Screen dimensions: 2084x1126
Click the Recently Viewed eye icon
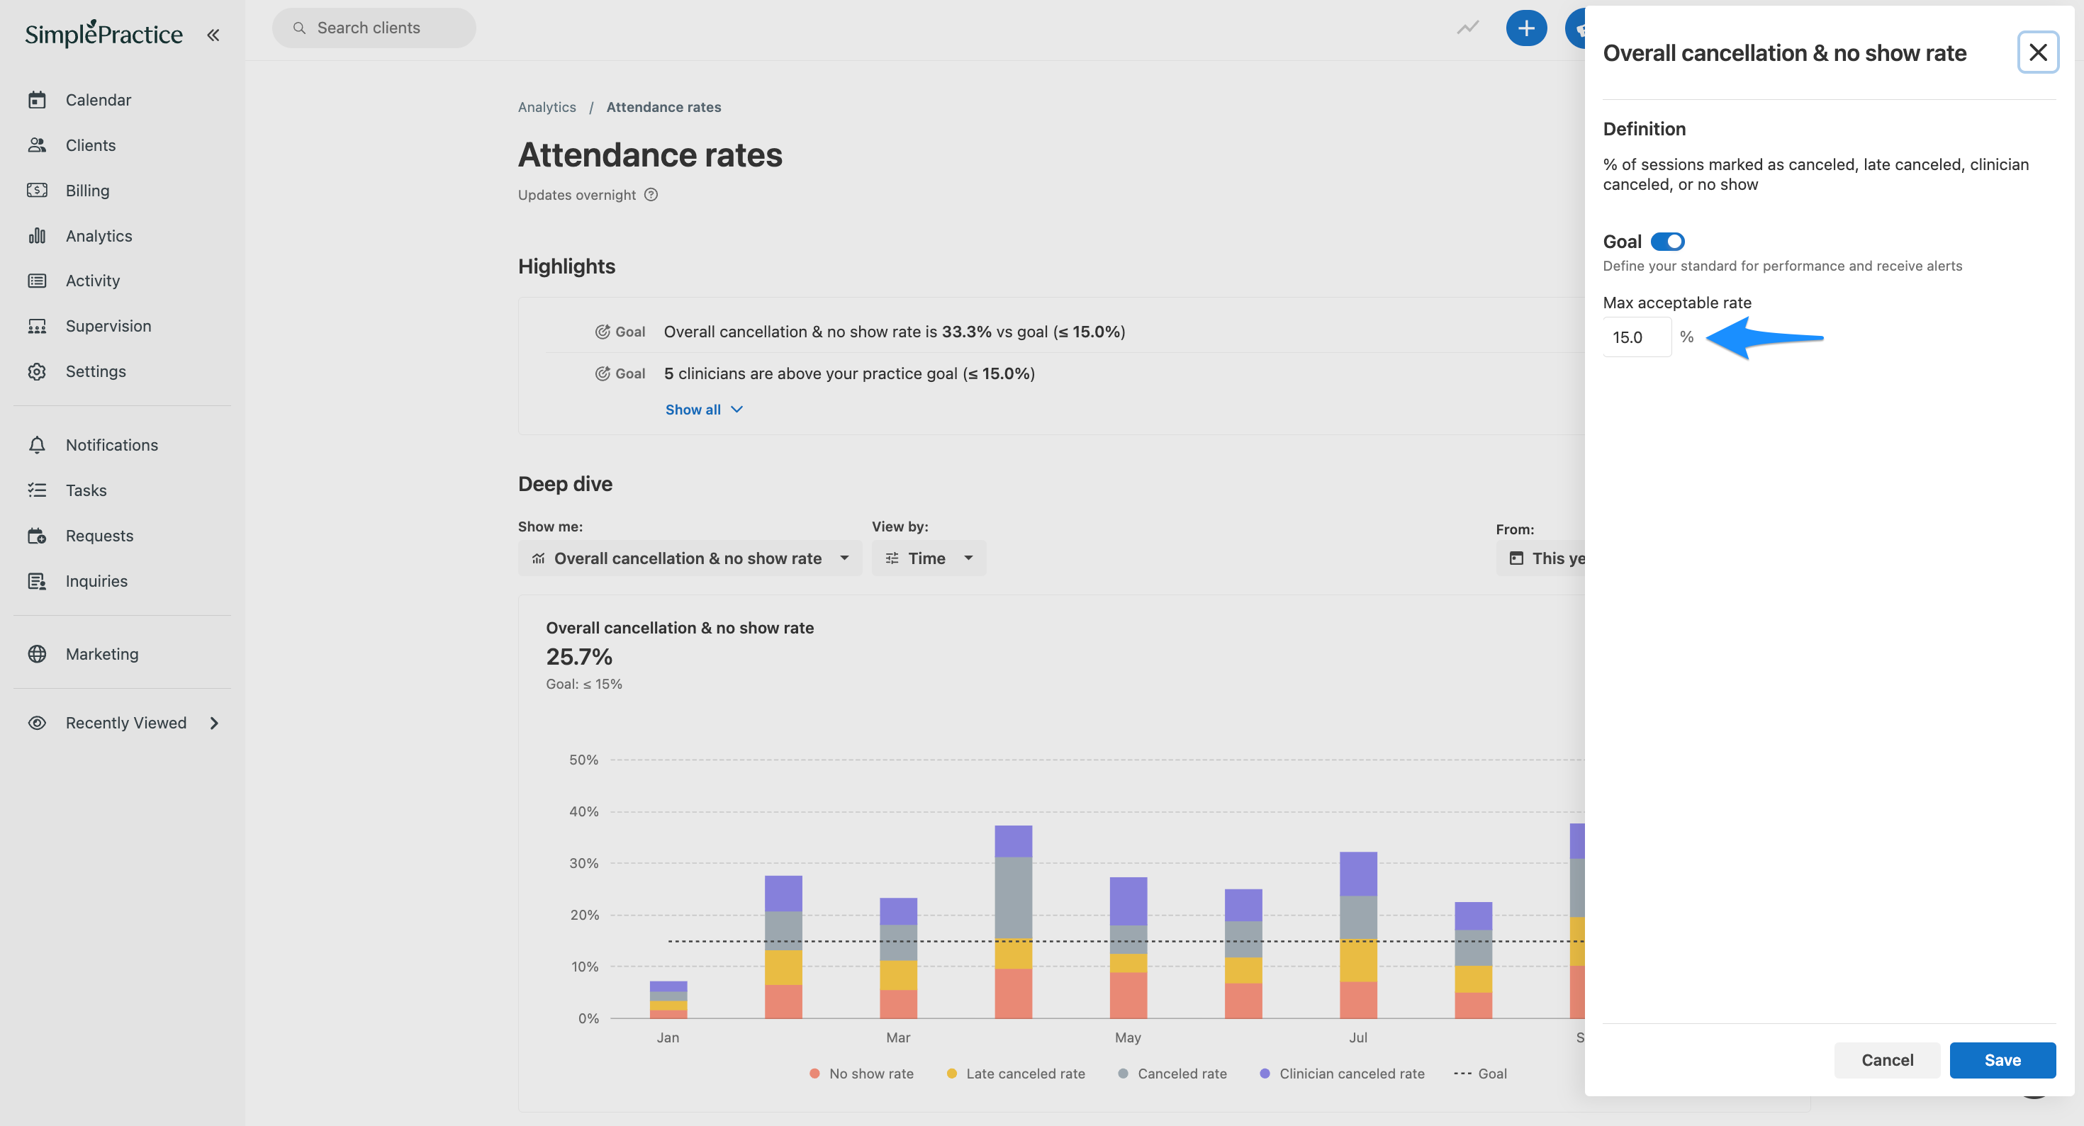(37, 722)
